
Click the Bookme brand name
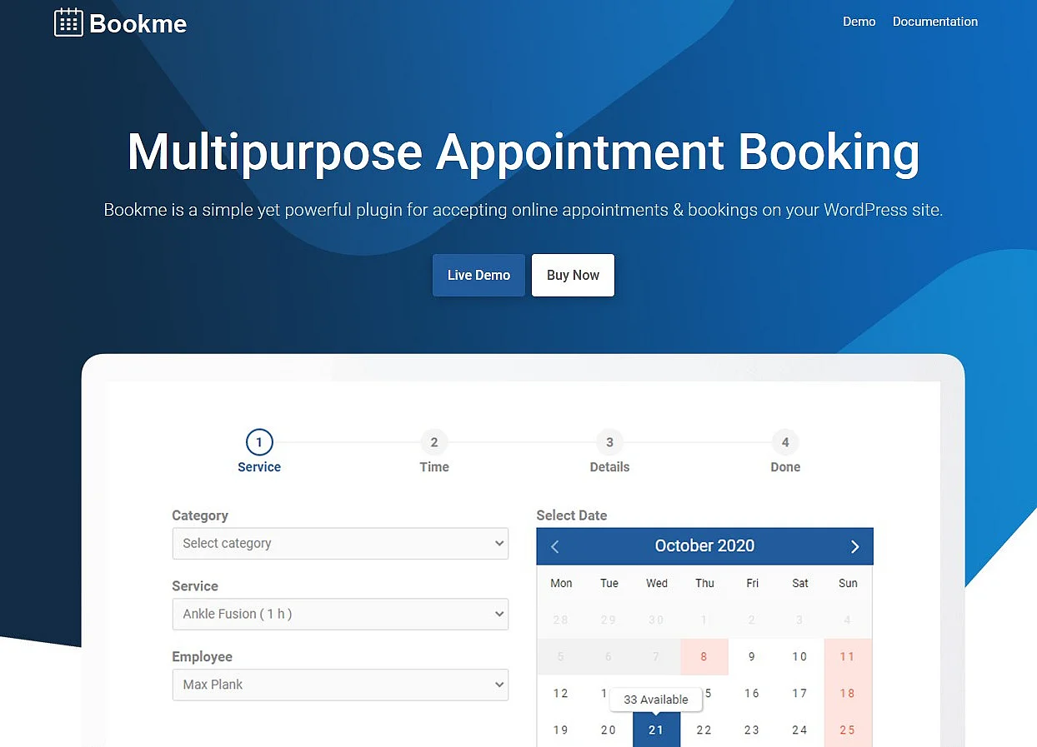coord(138,23)
